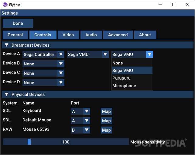Screen dimensions: 195x155
Task: Click Map for the Keyboard
Action: 106,111
